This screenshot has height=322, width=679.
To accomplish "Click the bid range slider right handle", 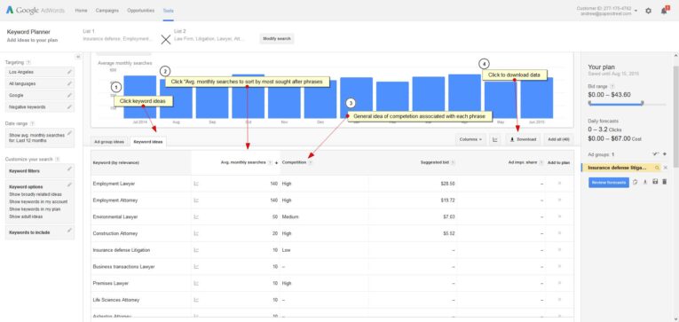I will click(643, 103).
